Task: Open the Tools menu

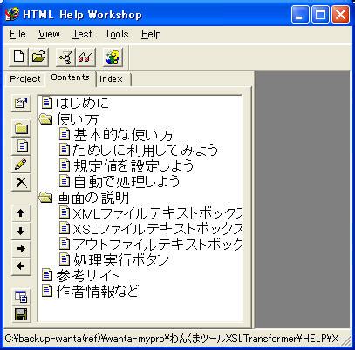Action: coord(117,34)
